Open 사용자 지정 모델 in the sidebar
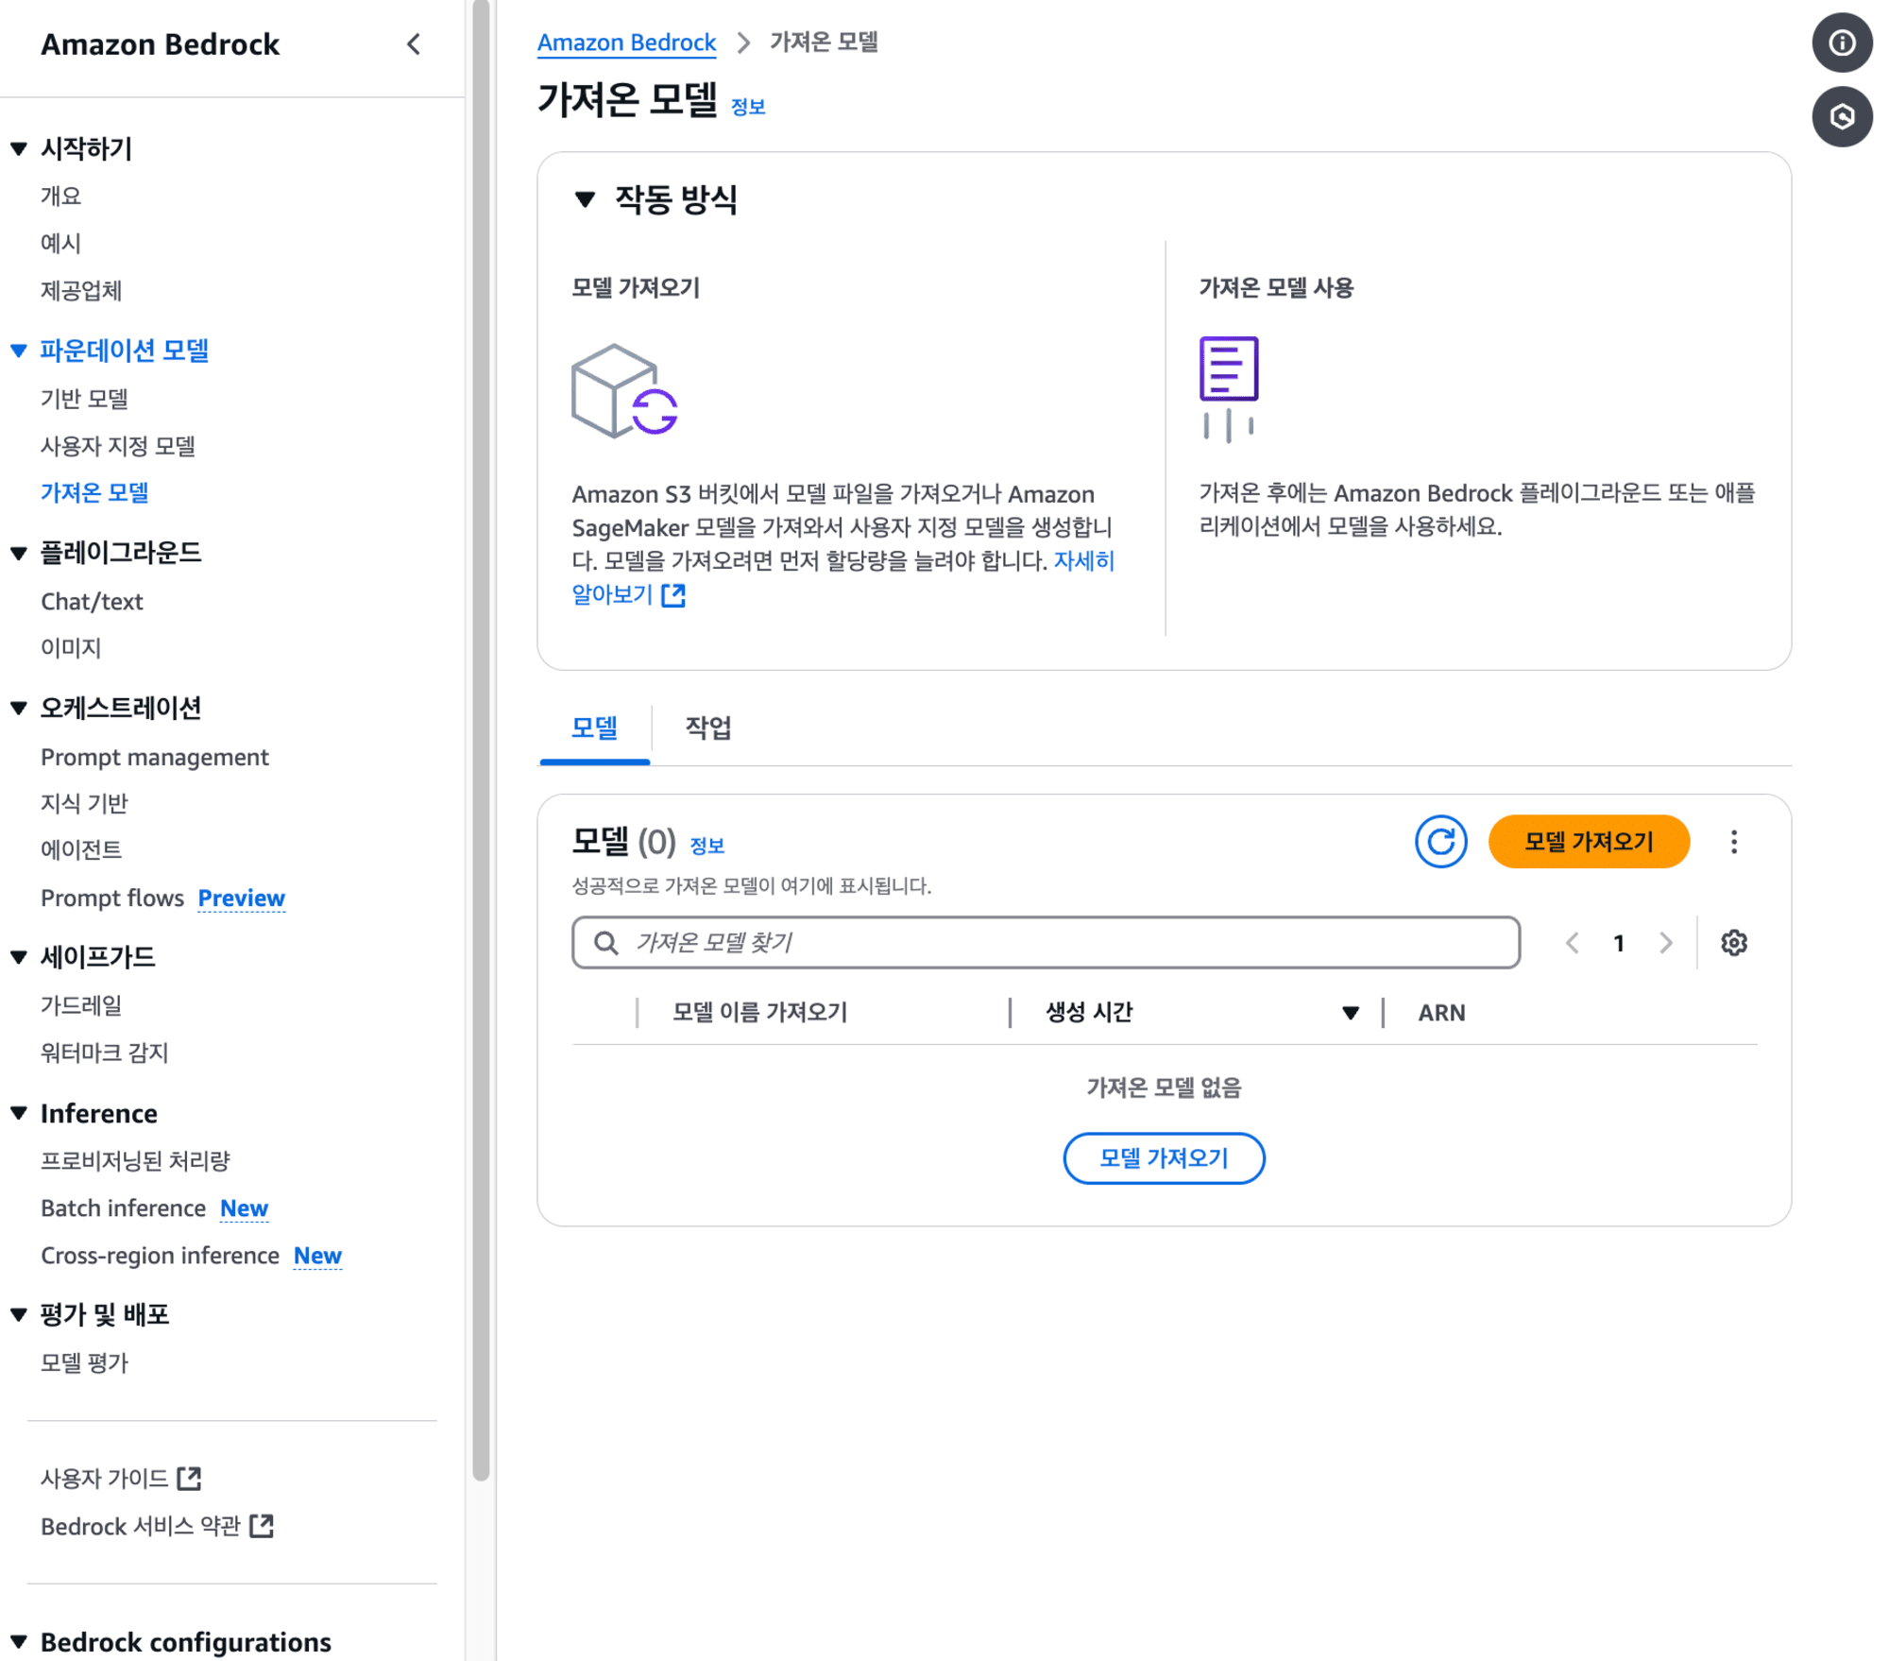Screen dimensions: 1889x1661 point(118,446)
